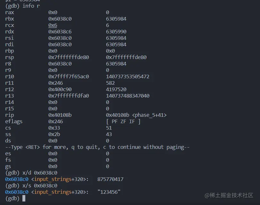The height and width of the screenshot is (205, 260).
Task: Click the underlined rcx value 0x6
Action: (53, 25)
